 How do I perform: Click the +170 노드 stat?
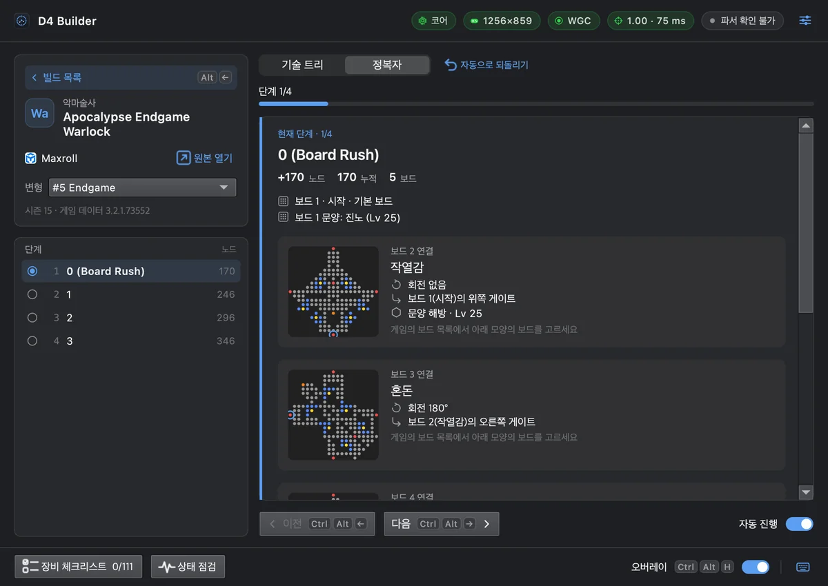click(x=302, y=178)
